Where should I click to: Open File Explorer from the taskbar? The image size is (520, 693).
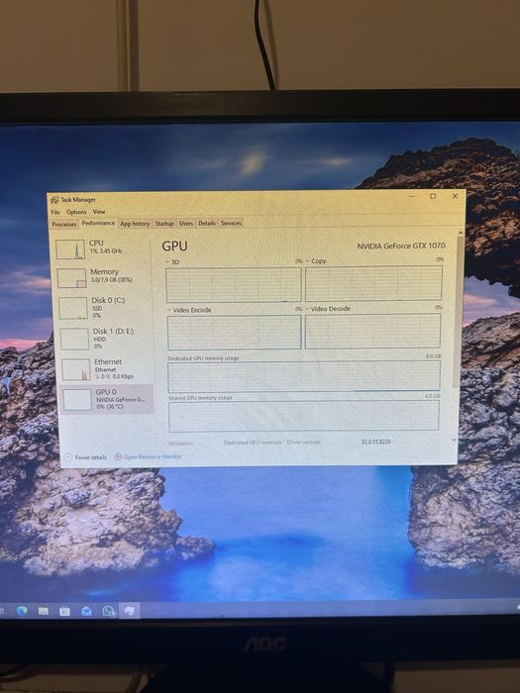click(x=43, y=611)
